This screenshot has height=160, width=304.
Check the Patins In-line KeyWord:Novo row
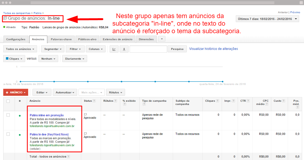click(x=8, y=134)
